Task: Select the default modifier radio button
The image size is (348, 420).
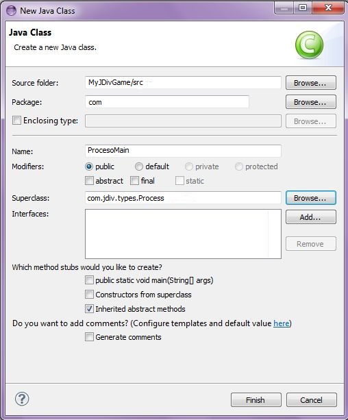Action: click(x=139, y=166)
